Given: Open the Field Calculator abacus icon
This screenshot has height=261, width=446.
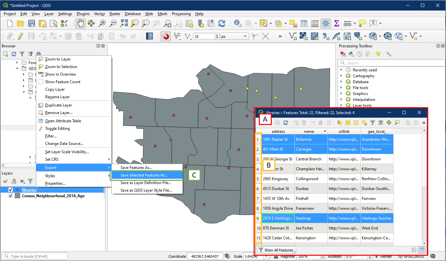Looking at the screenshot, I should (x=315, y=23).
